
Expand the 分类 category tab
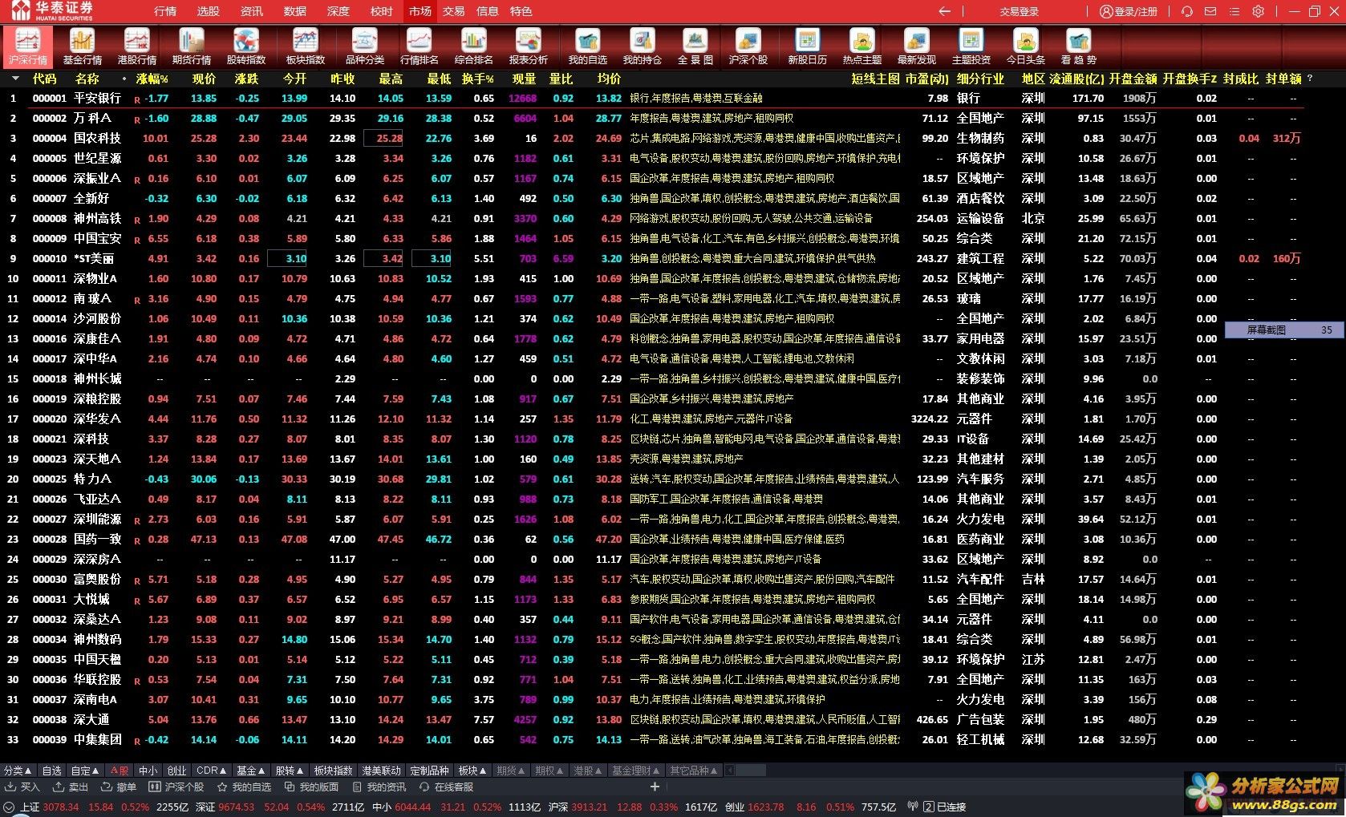[x=18, y=770]
